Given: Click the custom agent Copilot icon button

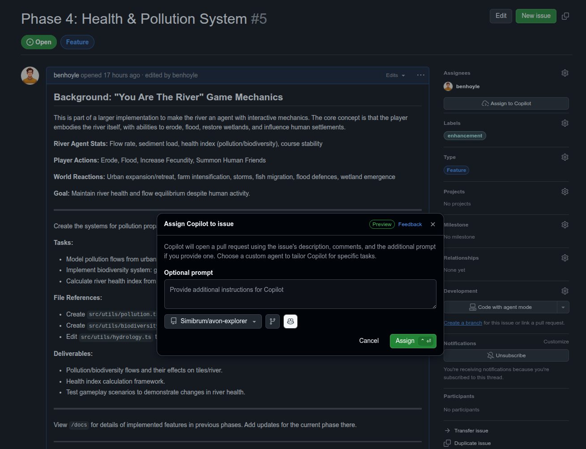Looking at the screenshot, I should tap(291, 321).
